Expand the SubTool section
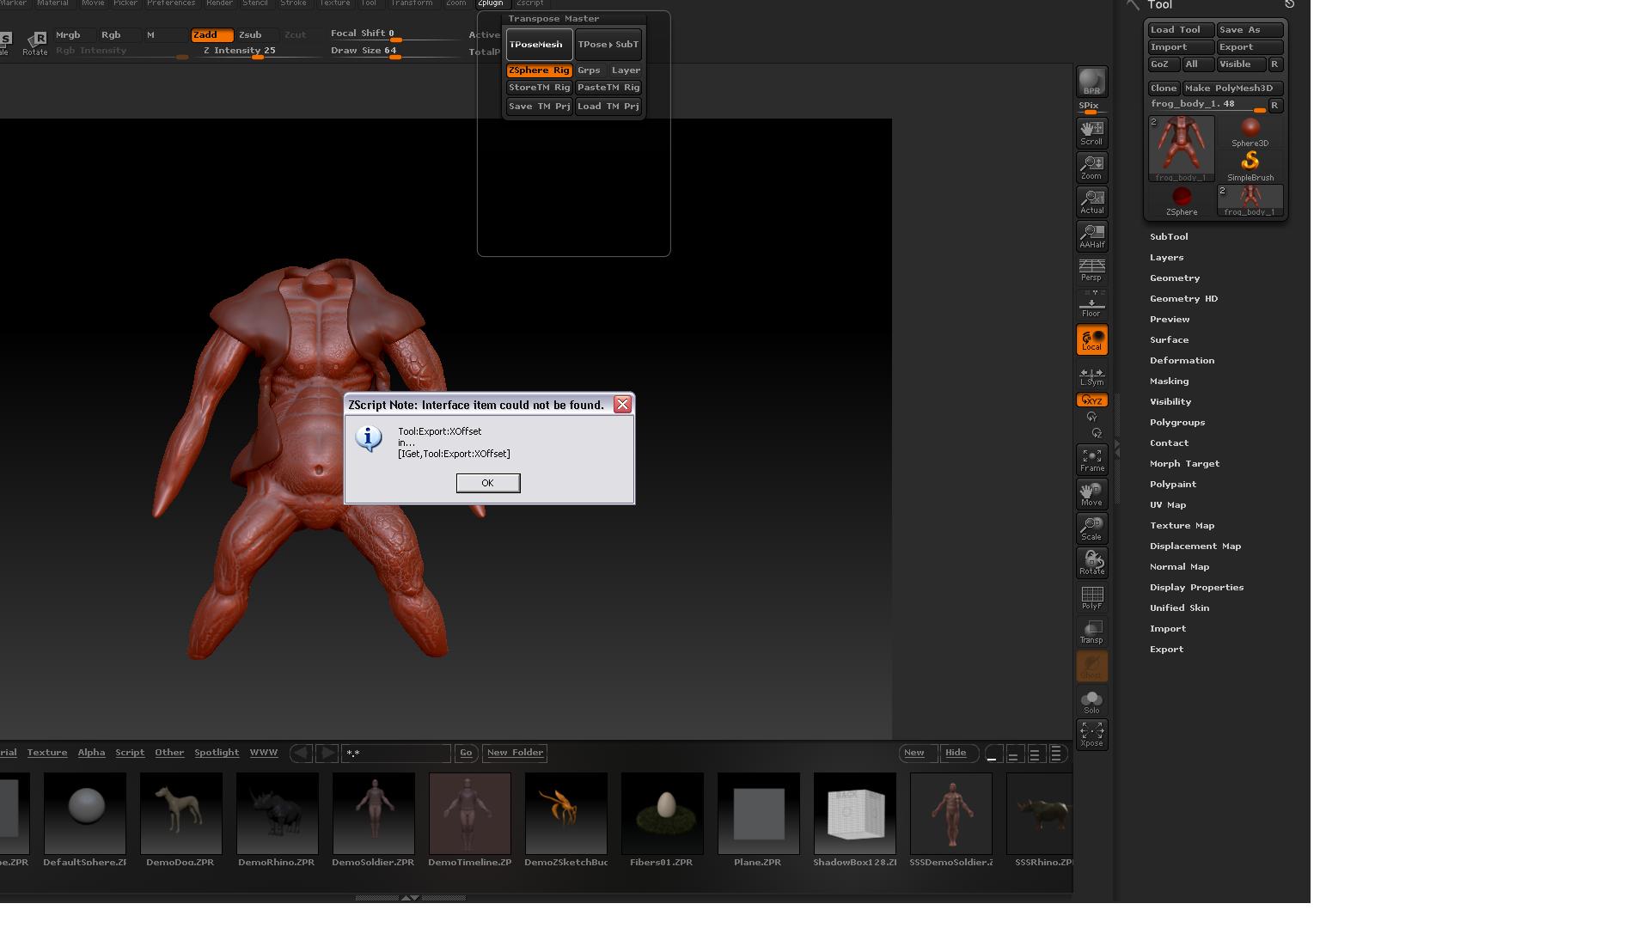 (1169, 236)
